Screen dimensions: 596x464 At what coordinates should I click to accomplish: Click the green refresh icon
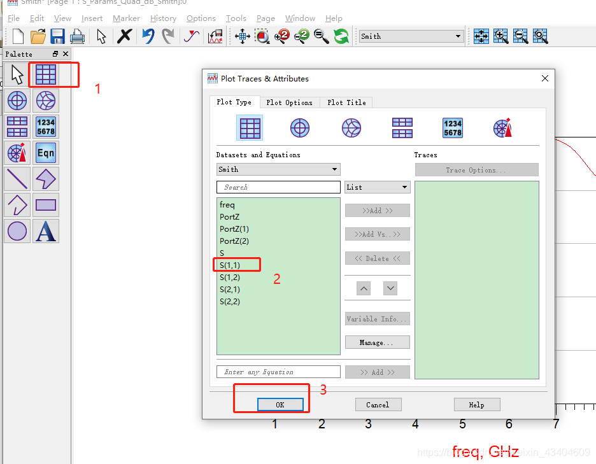click(341, 36)
